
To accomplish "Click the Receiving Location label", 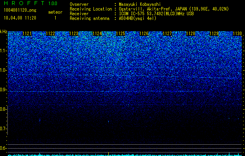I will (x=91, y=9).
